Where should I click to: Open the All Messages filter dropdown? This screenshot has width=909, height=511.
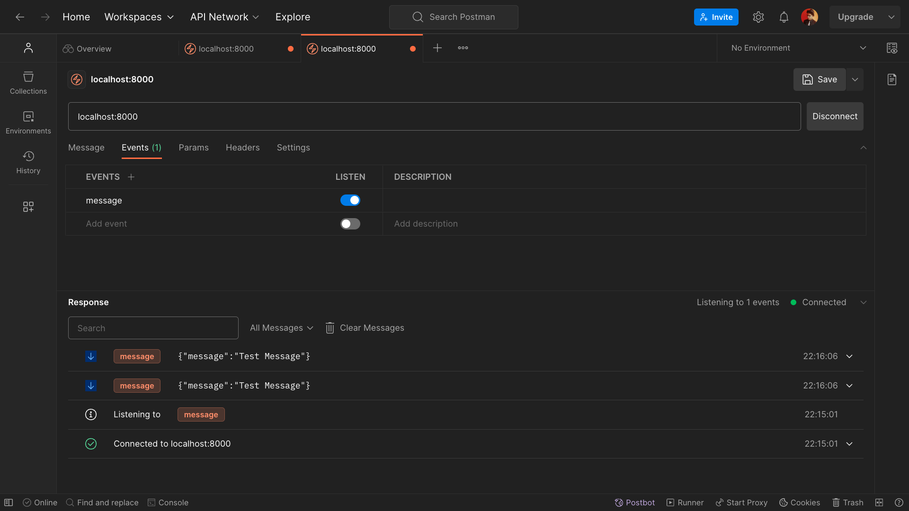tap(282, 328)
